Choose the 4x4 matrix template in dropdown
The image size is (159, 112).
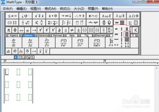point(127,39)
